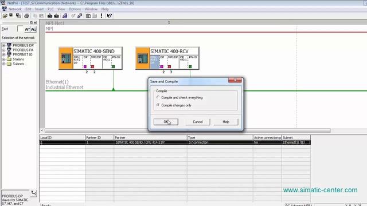Open the Options menu

[75, 9]
